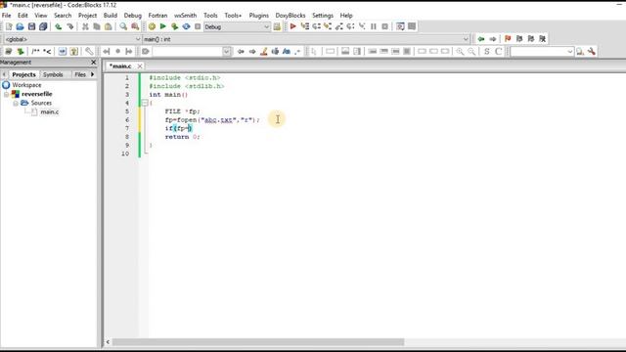The image size is (626, 352).
Task: Click the green Run arrow icon
Action: (x=163, y=26)
